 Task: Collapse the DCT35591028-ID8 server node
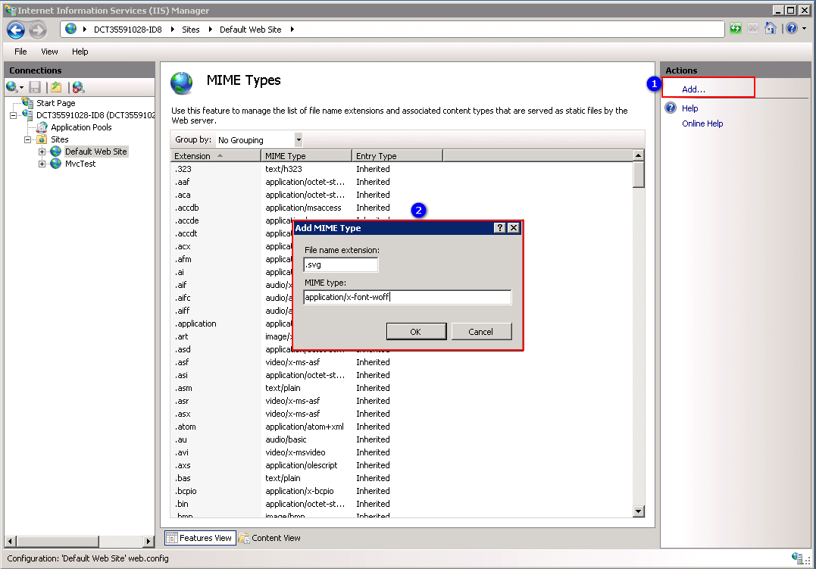[x=13, y=115]
